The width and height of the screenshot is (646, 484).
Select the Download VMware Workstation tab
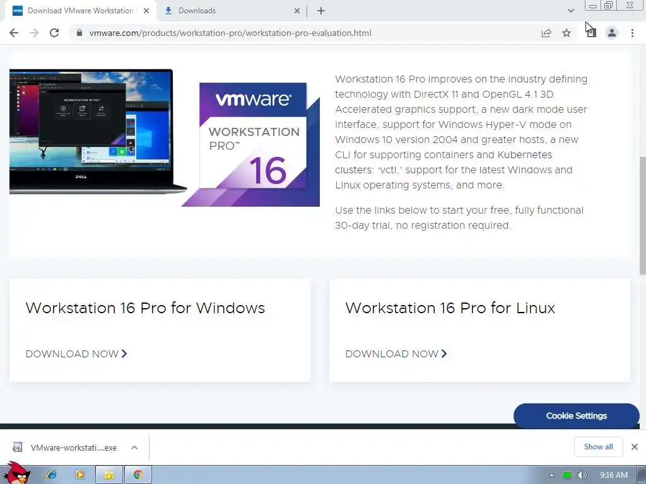tap(80, 11)
